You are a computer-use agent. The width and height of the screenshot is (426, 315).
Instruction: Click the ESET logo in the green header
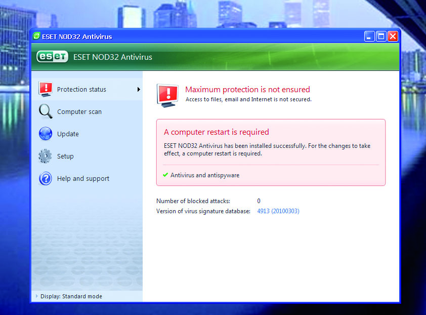tap(52, 57)
